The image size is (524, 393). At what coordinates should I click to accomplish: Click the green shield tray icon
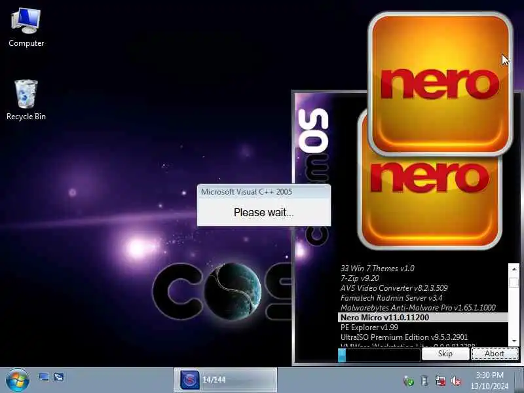click(408, 381)
